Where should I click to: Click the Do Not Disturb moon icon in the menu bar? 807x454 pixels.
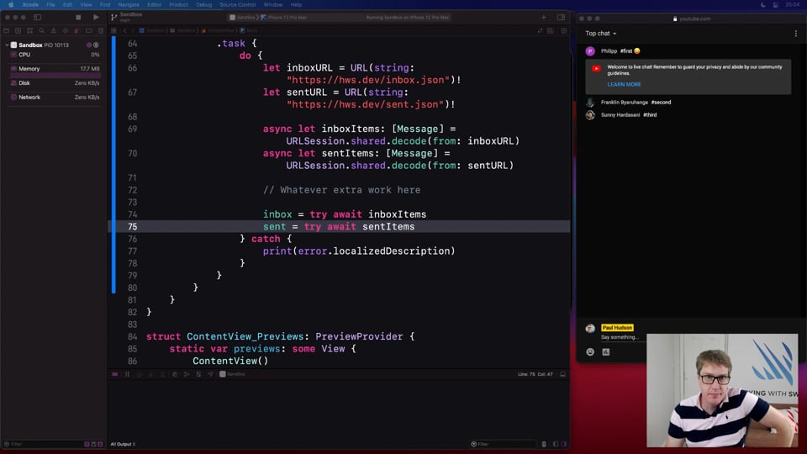click(x=762, y=5)
